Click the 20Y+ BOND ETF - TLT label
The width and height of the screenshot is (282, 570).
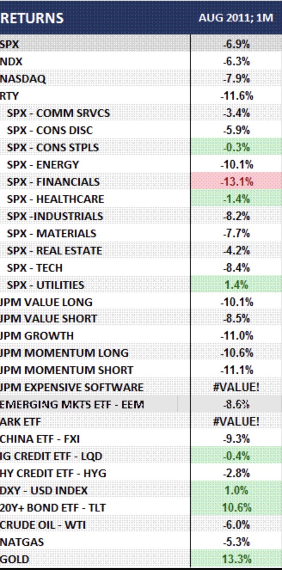coord(53,508)
